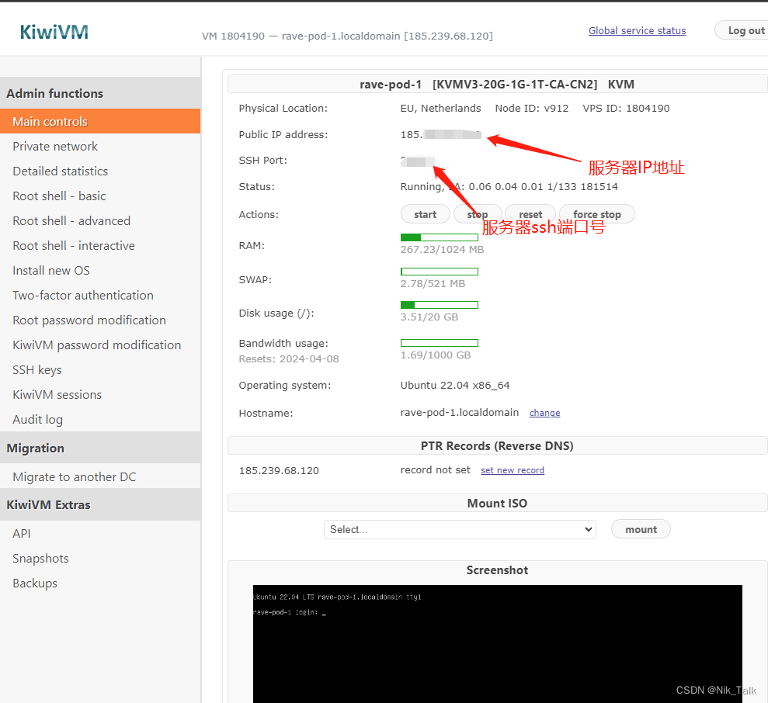Select Install new OS
The width and height of the screenshot is (768, 703).
pos(51,271)
